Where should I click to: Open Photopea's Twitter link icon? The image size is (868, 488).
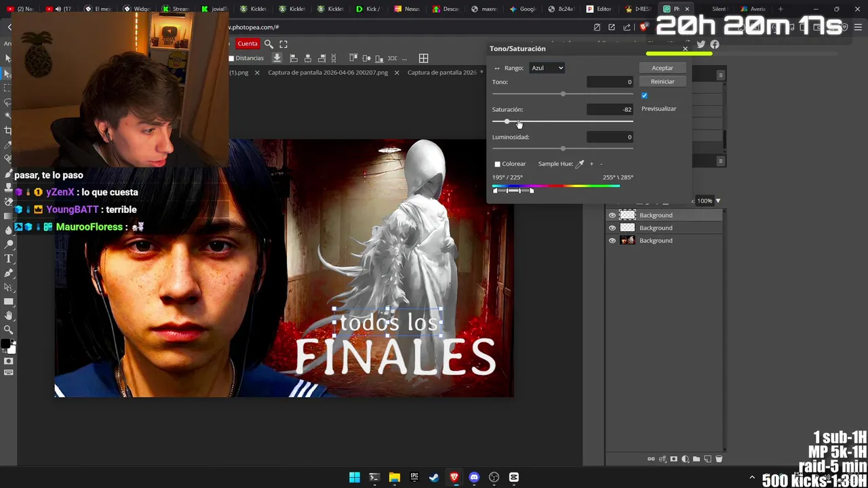[x=701, y=44]
